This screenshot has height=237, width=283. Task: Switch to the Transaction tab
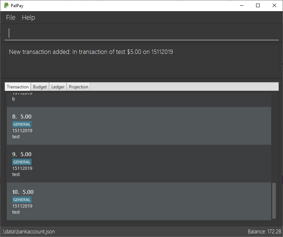point(18,87)
